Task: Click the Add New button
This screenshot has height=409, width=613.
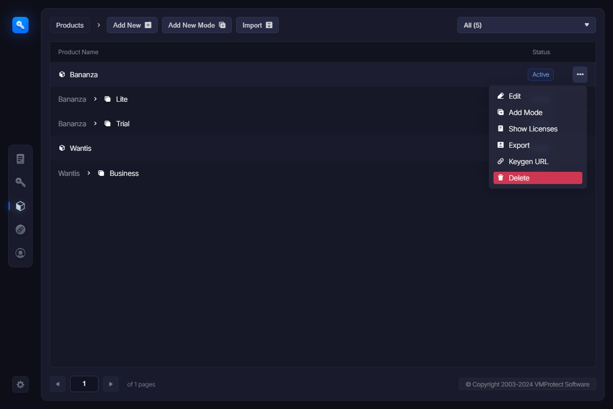Action: click(132, 25)
